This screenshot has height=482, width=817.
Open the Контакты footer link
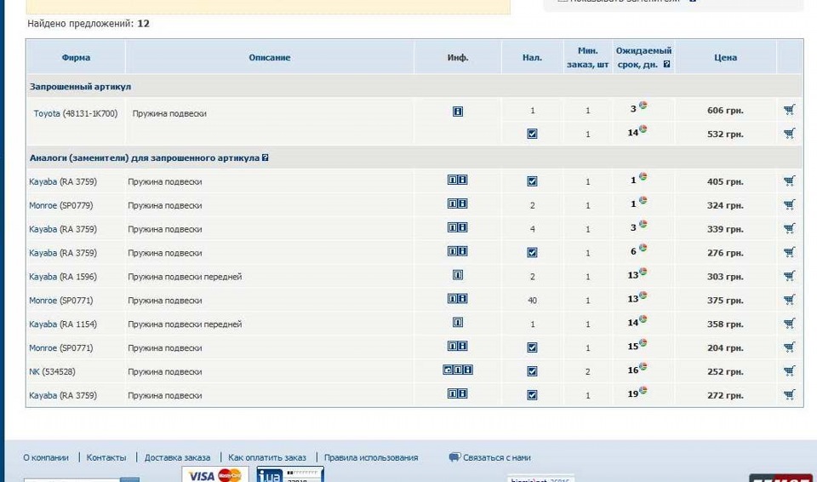pyautogui.click(x=106, y=457)
